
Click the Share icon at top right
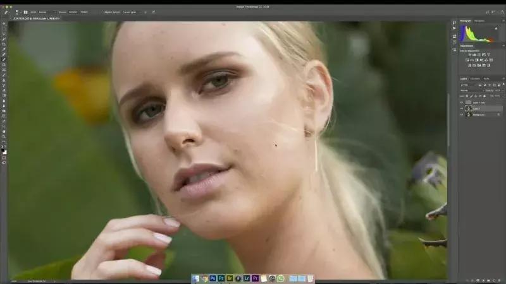(502, 12)
